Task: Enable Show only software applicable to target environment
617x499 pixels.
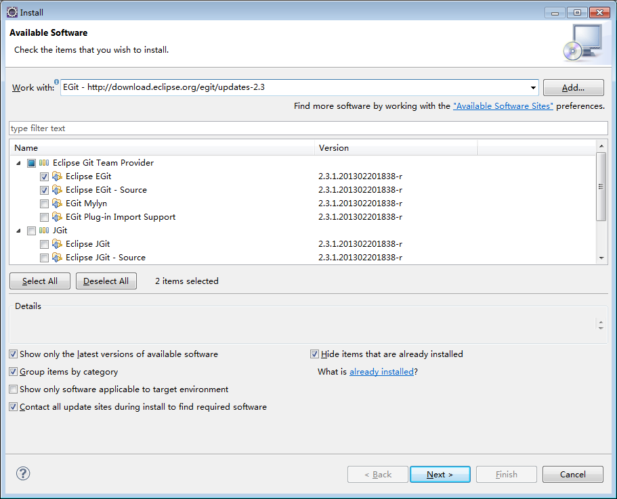Action: pos(14,389)
